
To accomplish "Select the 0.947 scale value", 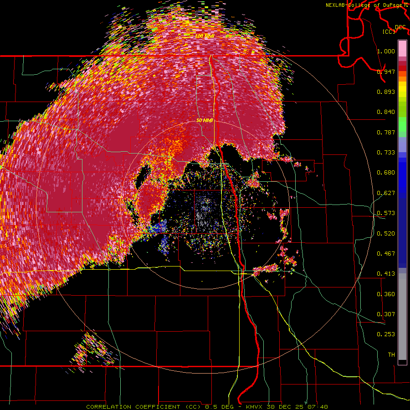I will coord(386,72).
